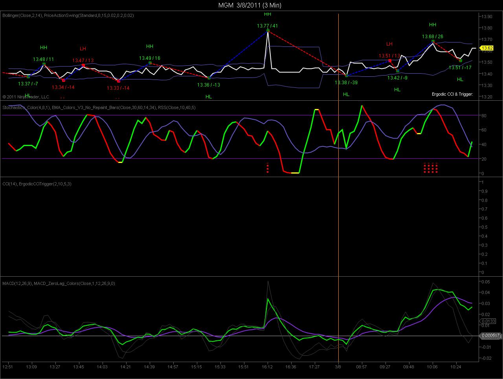This screenshot has height=379, width=503.
Task: Click the 12:51 time axis label
Action: click(x=8, y=366)
